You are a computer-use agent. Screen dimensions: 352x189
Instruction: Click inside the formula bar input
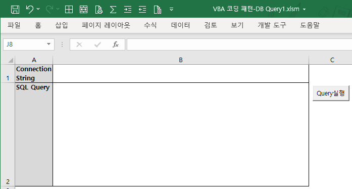click(239, 44)
